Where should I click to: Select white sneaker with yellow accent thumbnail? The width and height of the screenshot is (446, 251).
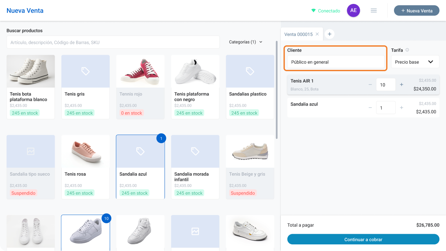[250, 231]
